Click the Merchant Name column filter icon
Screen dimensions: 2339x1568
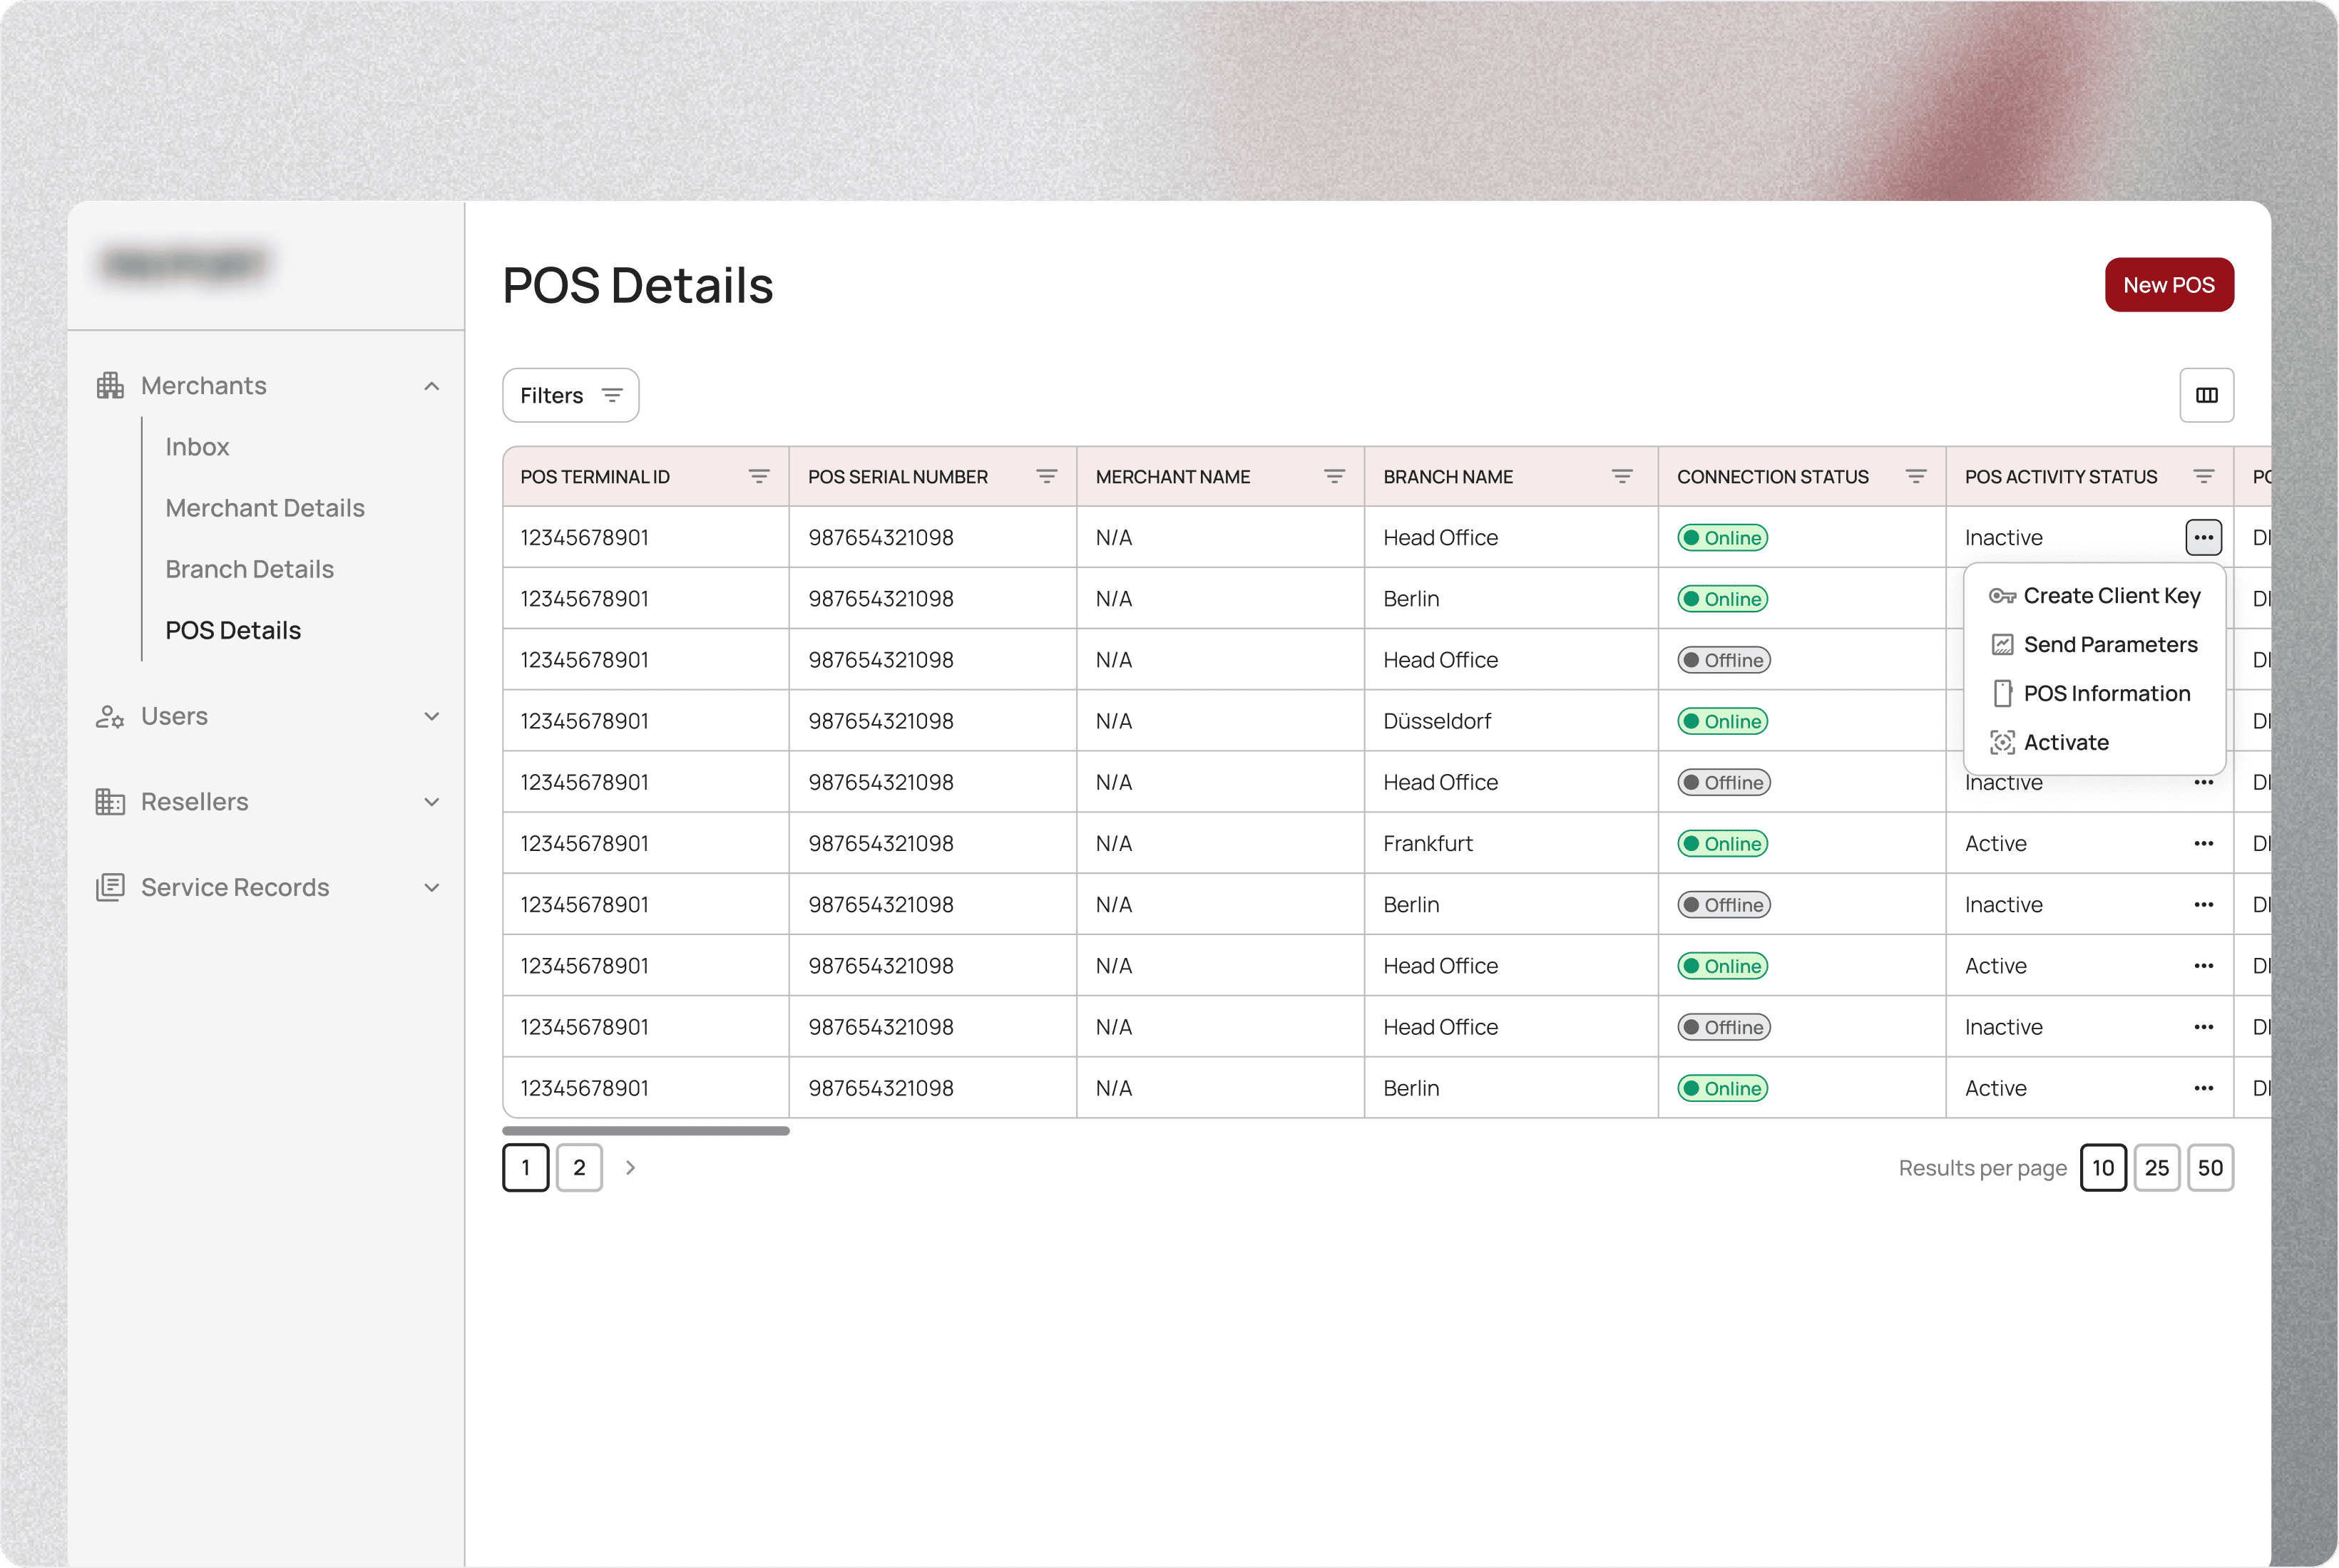pyautogui.click(x=1334, y=477)
